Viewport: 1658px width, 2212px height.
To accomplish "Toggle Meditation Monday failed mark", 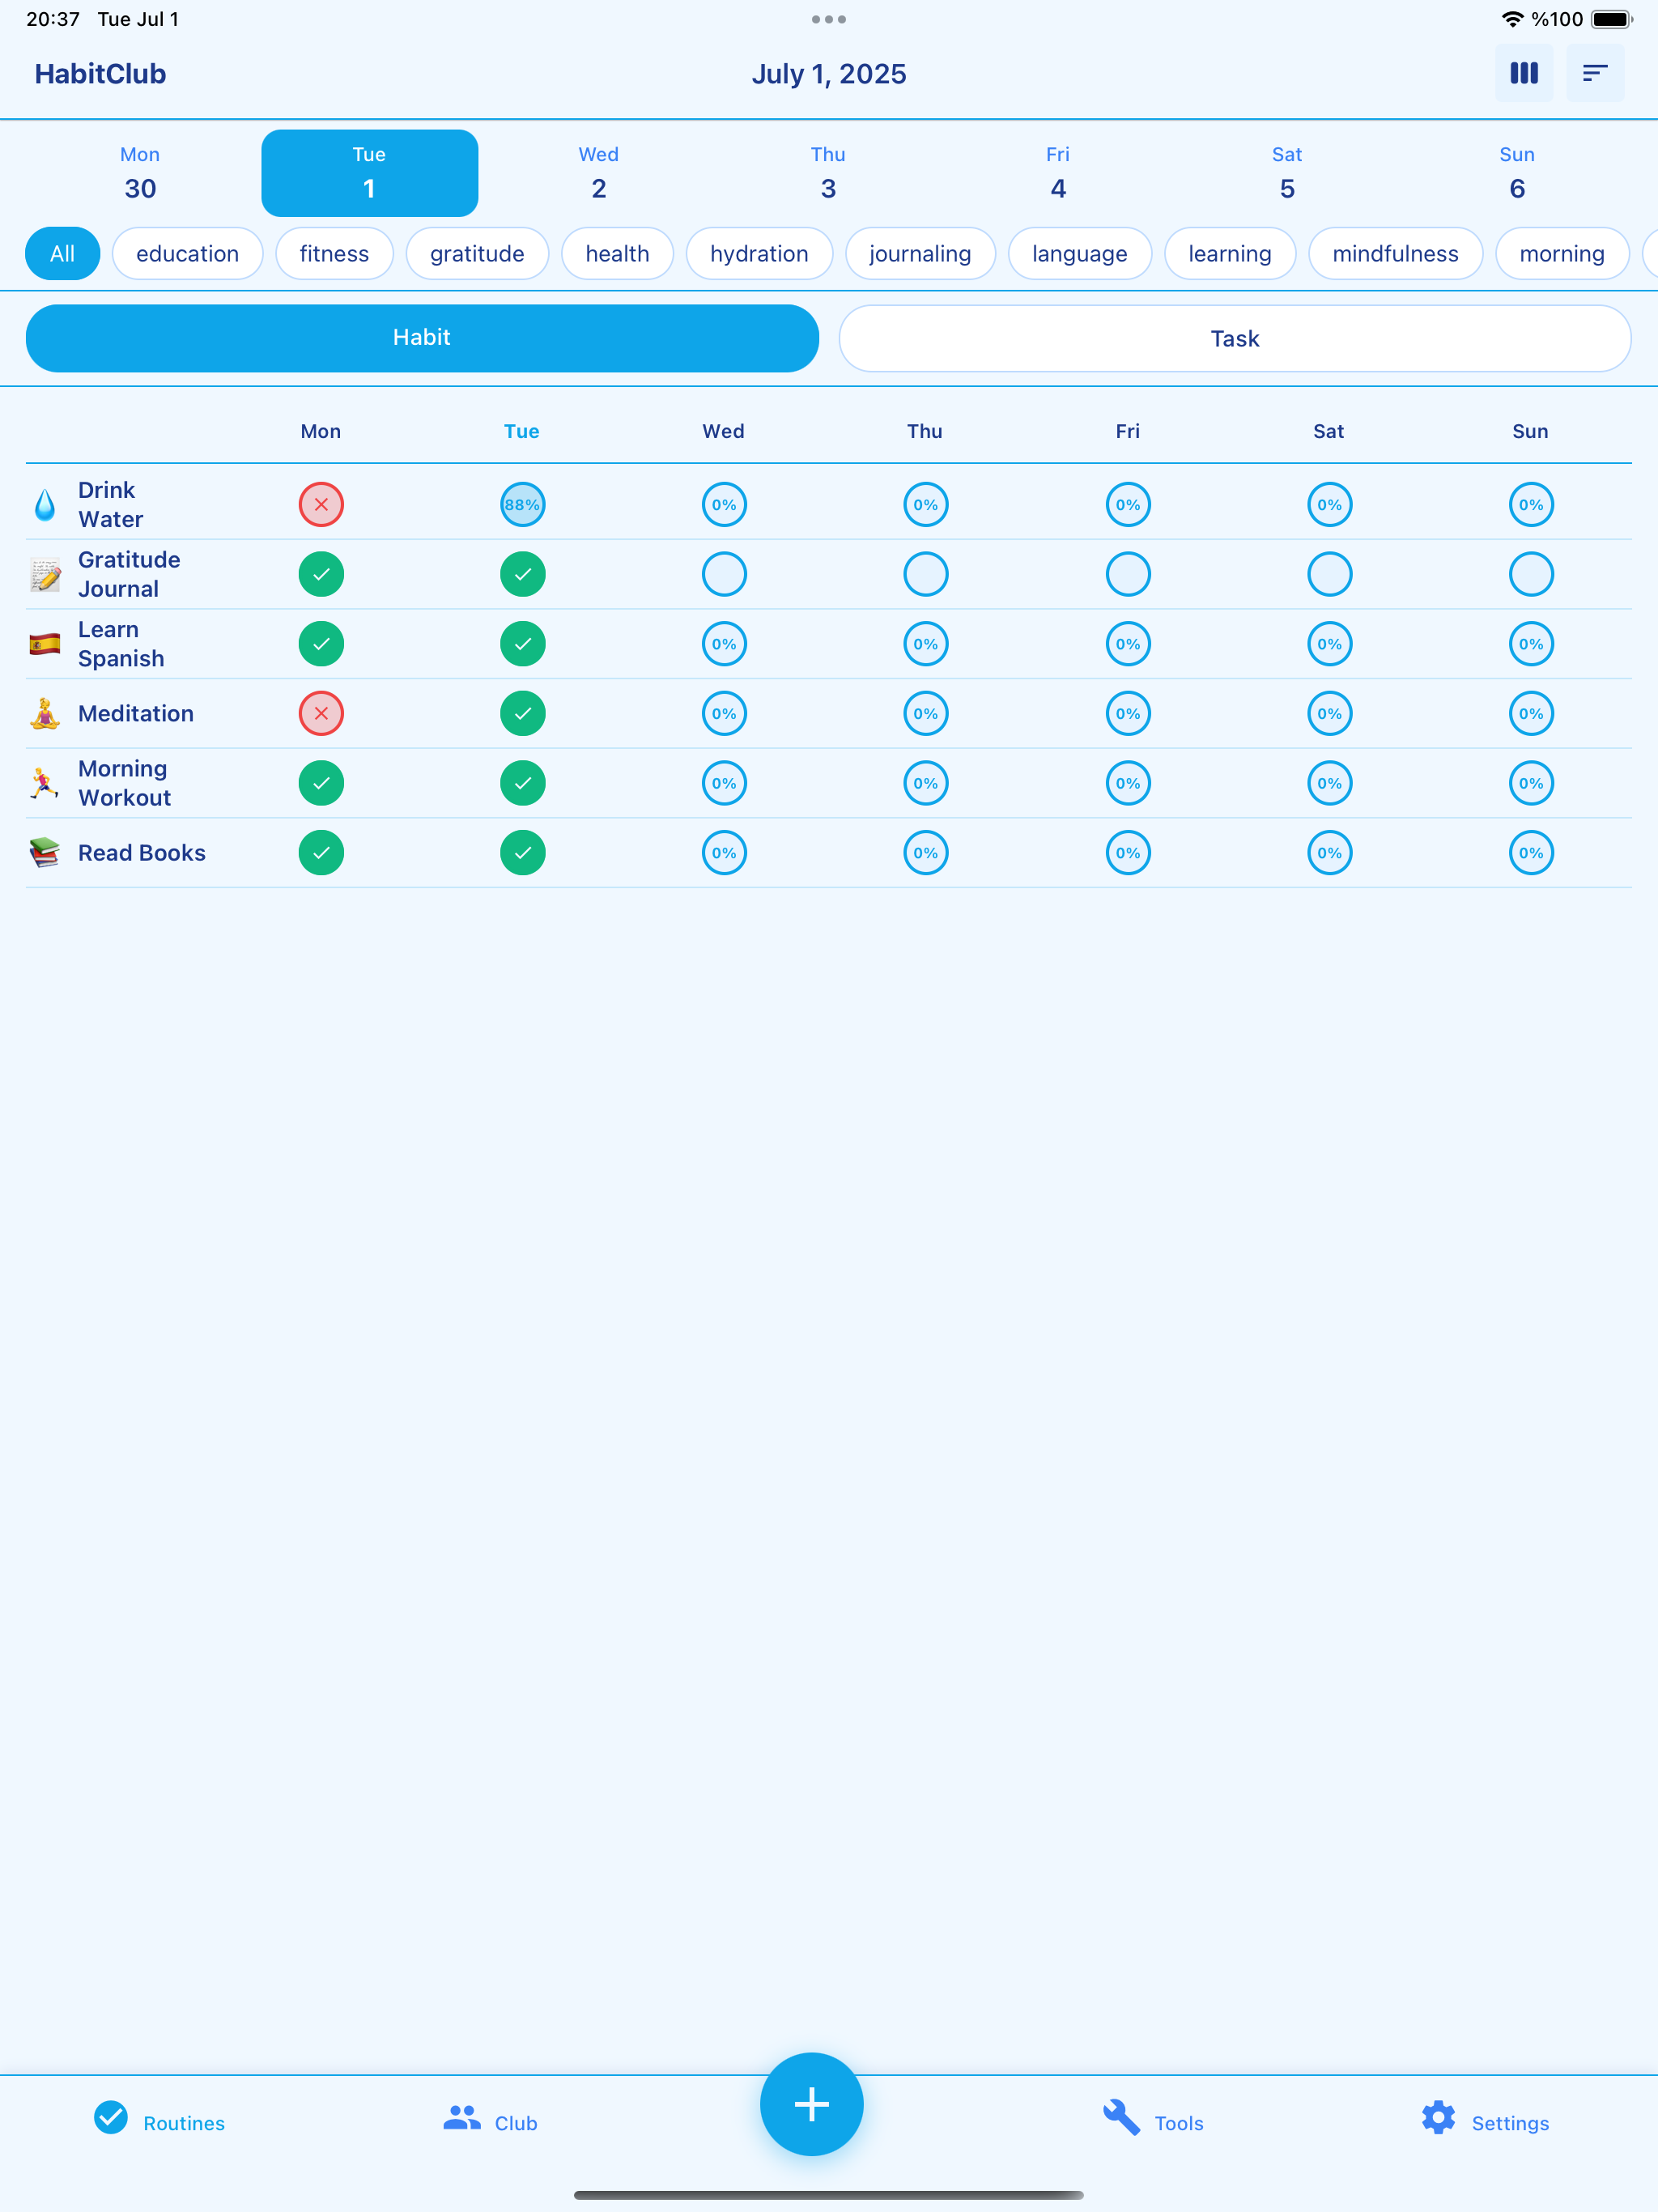I will [321, 714].
